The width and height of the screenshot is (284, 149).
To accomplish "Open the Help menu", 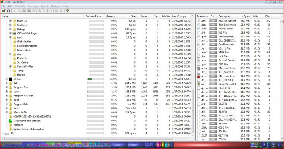I will click(x=65, y=6).
